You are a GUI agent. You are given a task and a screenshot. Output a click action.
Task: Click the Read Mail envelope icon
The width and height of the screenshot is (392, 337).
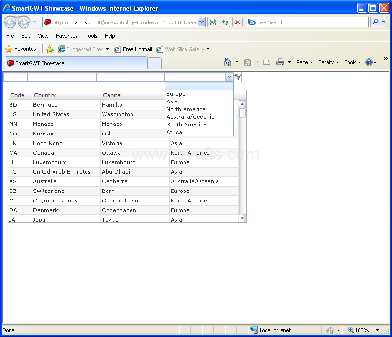(267, 62)
